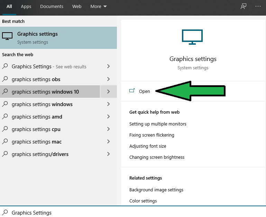Click search icon beside 'graphics settings windows 10'
This screenshot has height=217, width=266.
5,91
